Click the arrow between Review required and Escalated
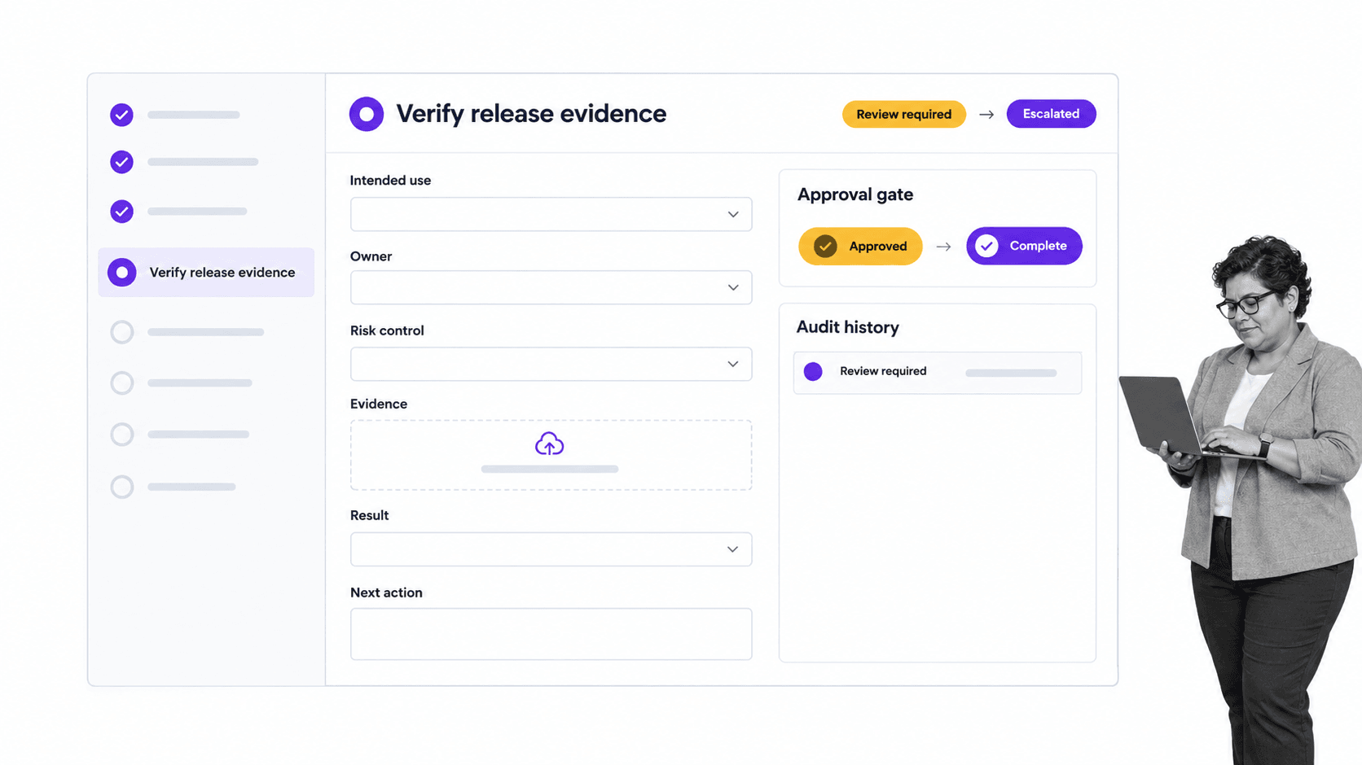The width and height of the screenshot is (1362, 765). [986, 115]
